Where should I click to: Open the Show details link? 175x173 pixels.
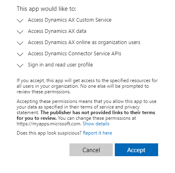coord(96,124)
